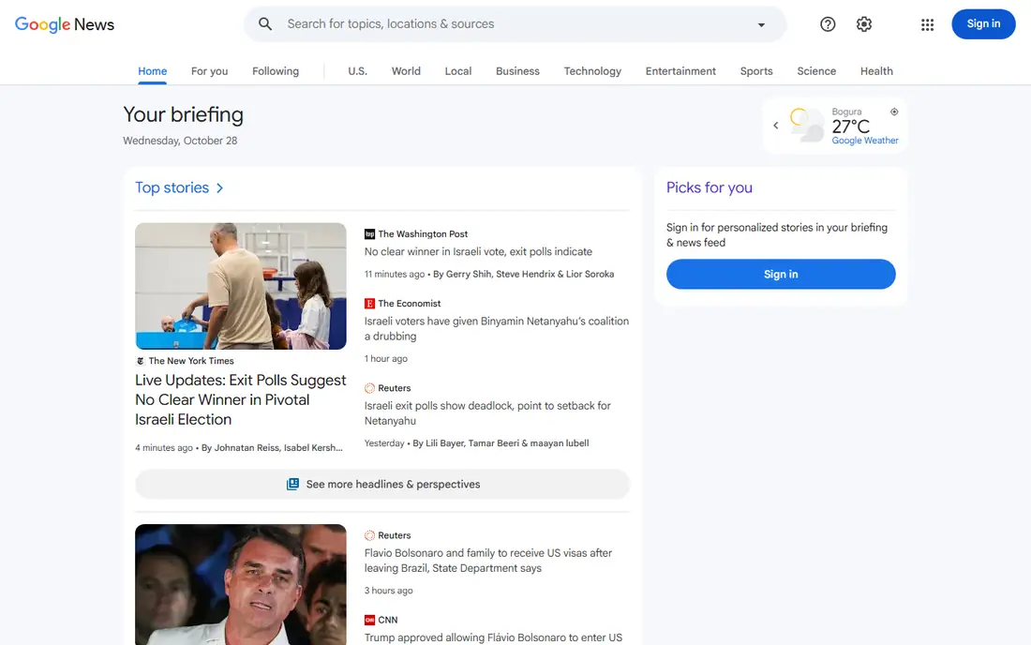Switch to the For you tab
This screenshot has width=1031, height=645.
point(210,71)
